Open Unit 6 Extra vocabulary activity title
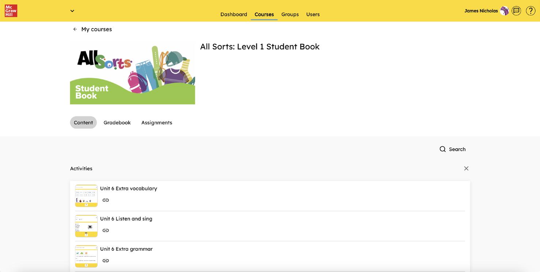Screen dimensions: 540x272 129,189
